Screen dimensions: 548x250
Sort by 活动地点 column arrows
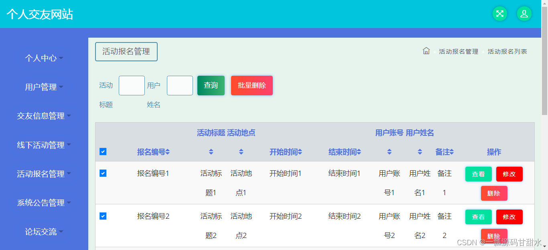[x=241, y=152]
